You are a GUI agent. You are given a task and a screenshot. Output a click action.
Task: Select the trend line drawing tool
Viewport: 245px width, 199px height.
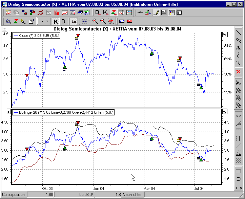click(x=239, y=33)
